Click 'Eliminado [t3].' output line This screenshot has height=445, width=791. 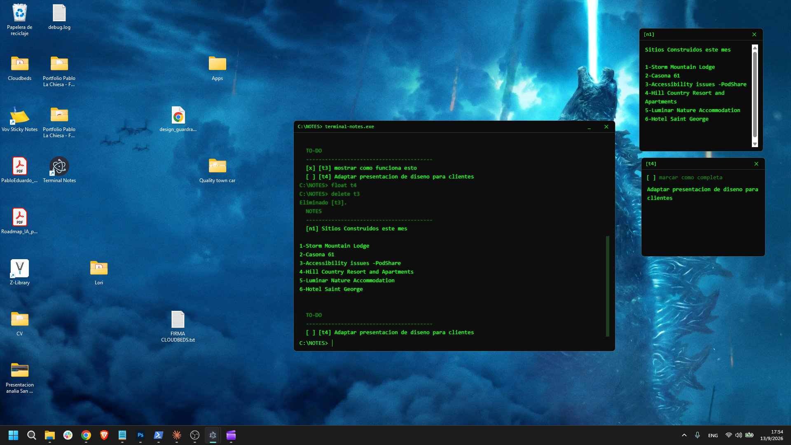[x=323, y=203]
